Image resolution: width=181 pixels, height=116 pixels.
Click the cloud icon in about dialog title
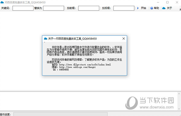(46, 39)
